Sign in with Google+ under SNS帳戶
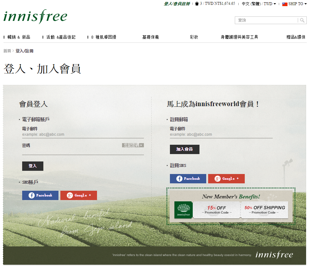Viewport: 309px width, 266px height. pos(79,195)
